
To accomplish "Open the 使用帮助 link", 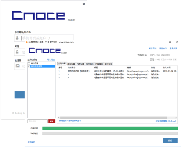I will click(31, 142).
